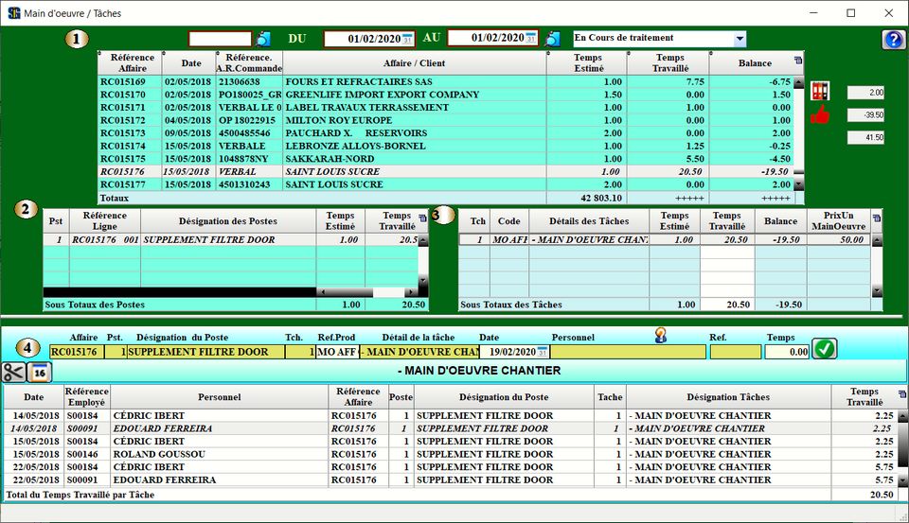Viewport: 909px width, 523px height.
Task: Click Détails des Tâches column header
Action: [588, 220]
